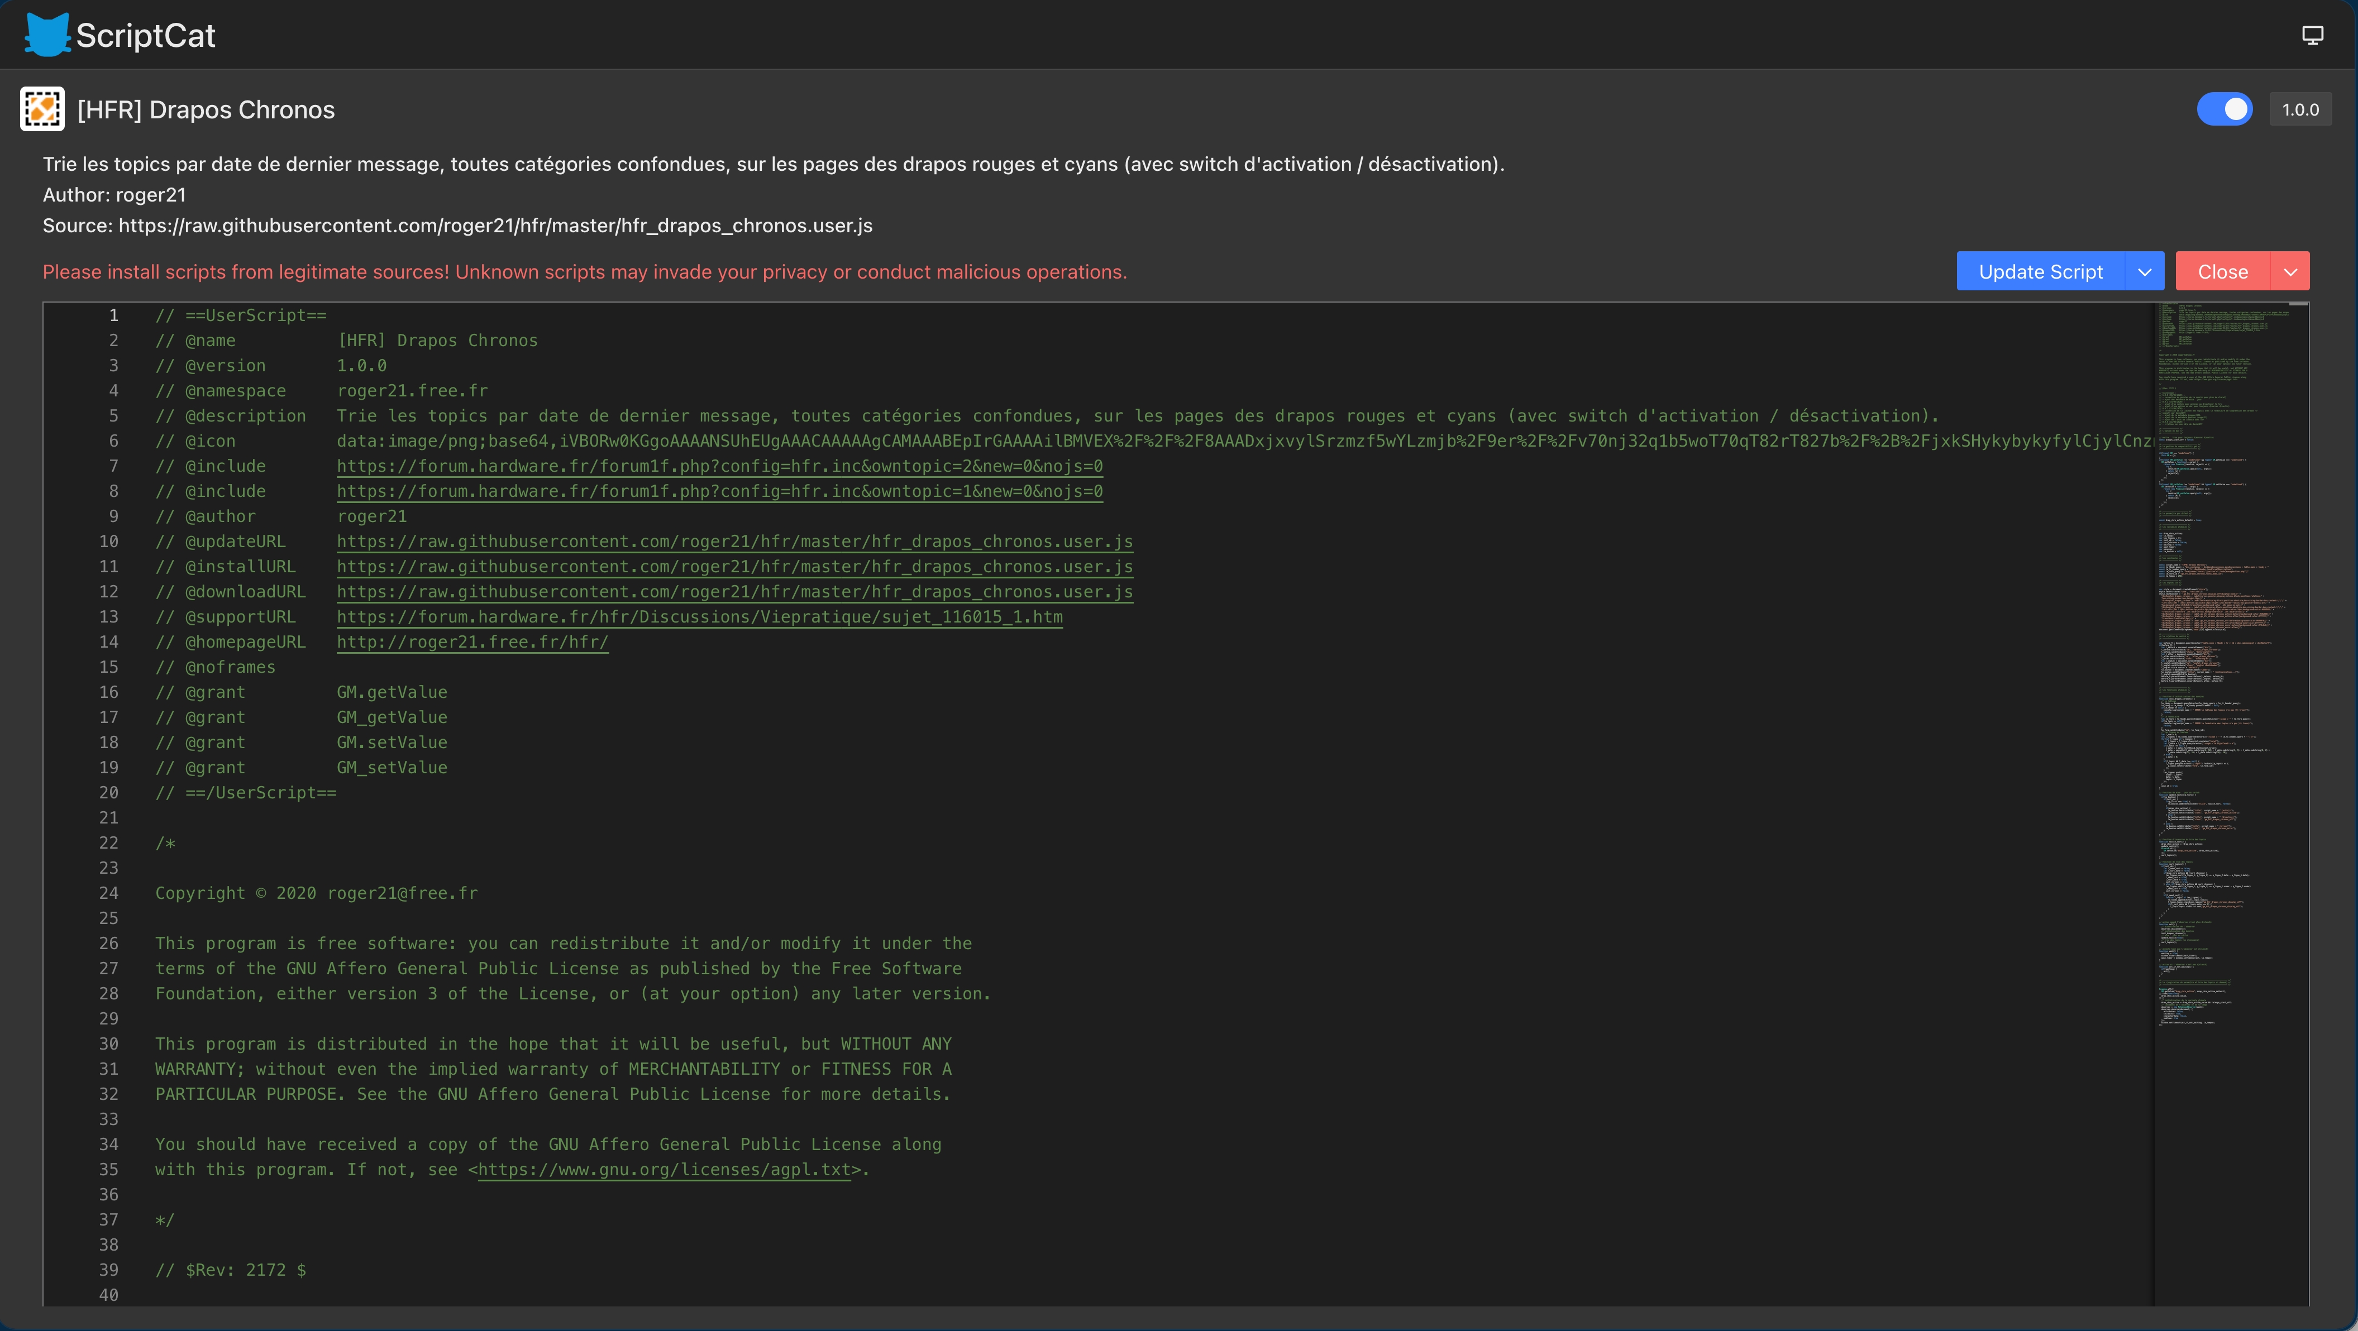Click the '@noframes' code line
2358x1331 pixels.
click(215, 667)
